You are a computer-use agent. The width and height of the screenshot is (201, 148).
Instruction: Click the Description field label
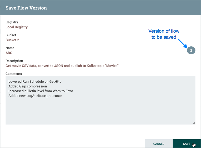pyautogui.click(x=14, y=61)
